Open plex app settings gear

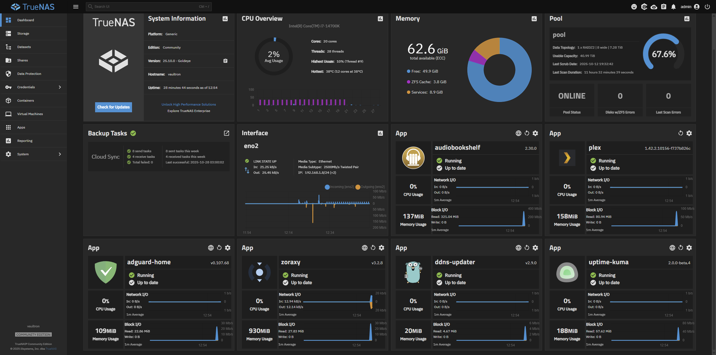point(689,133)
